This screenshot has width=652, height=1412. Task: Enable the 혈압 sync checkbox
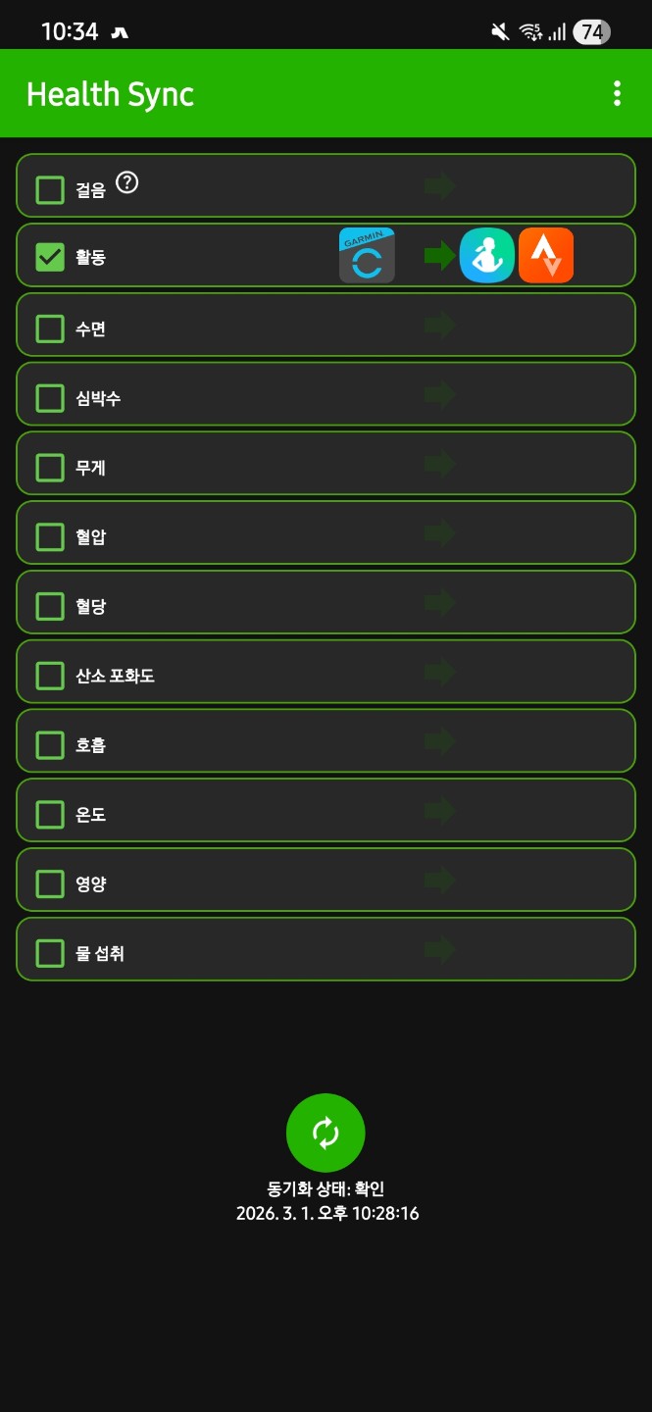[x=50, y=536]
